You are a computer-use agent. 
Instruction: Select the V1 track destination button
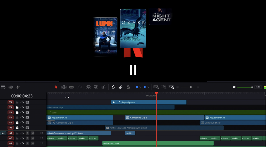[10, 128]
